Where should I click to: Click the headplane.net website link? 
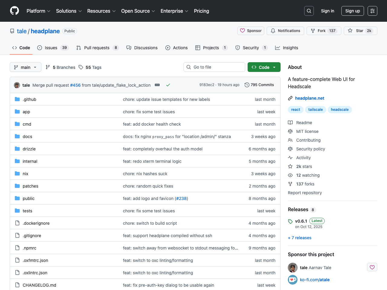(x=309, y=98)
